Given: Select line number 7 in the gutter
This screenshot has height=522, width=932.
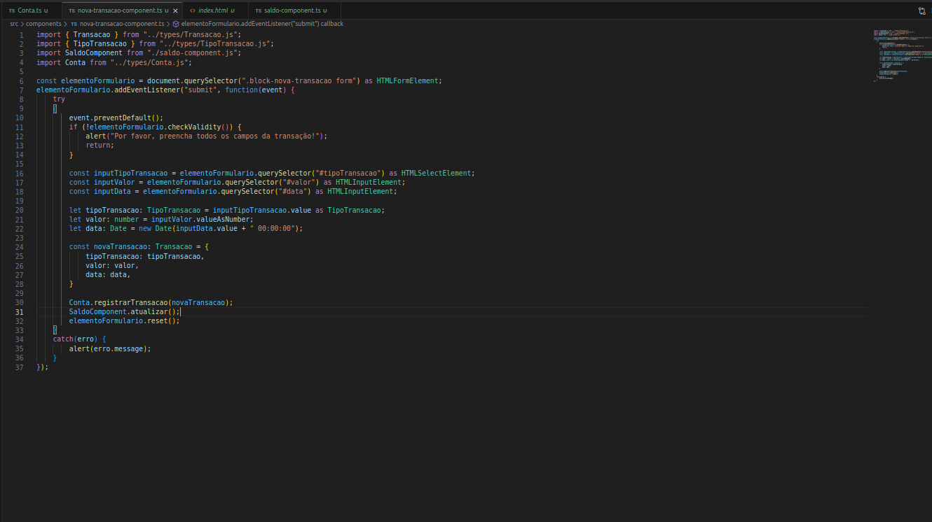Looking at the screenshot, I should click(x=21, y=90).
